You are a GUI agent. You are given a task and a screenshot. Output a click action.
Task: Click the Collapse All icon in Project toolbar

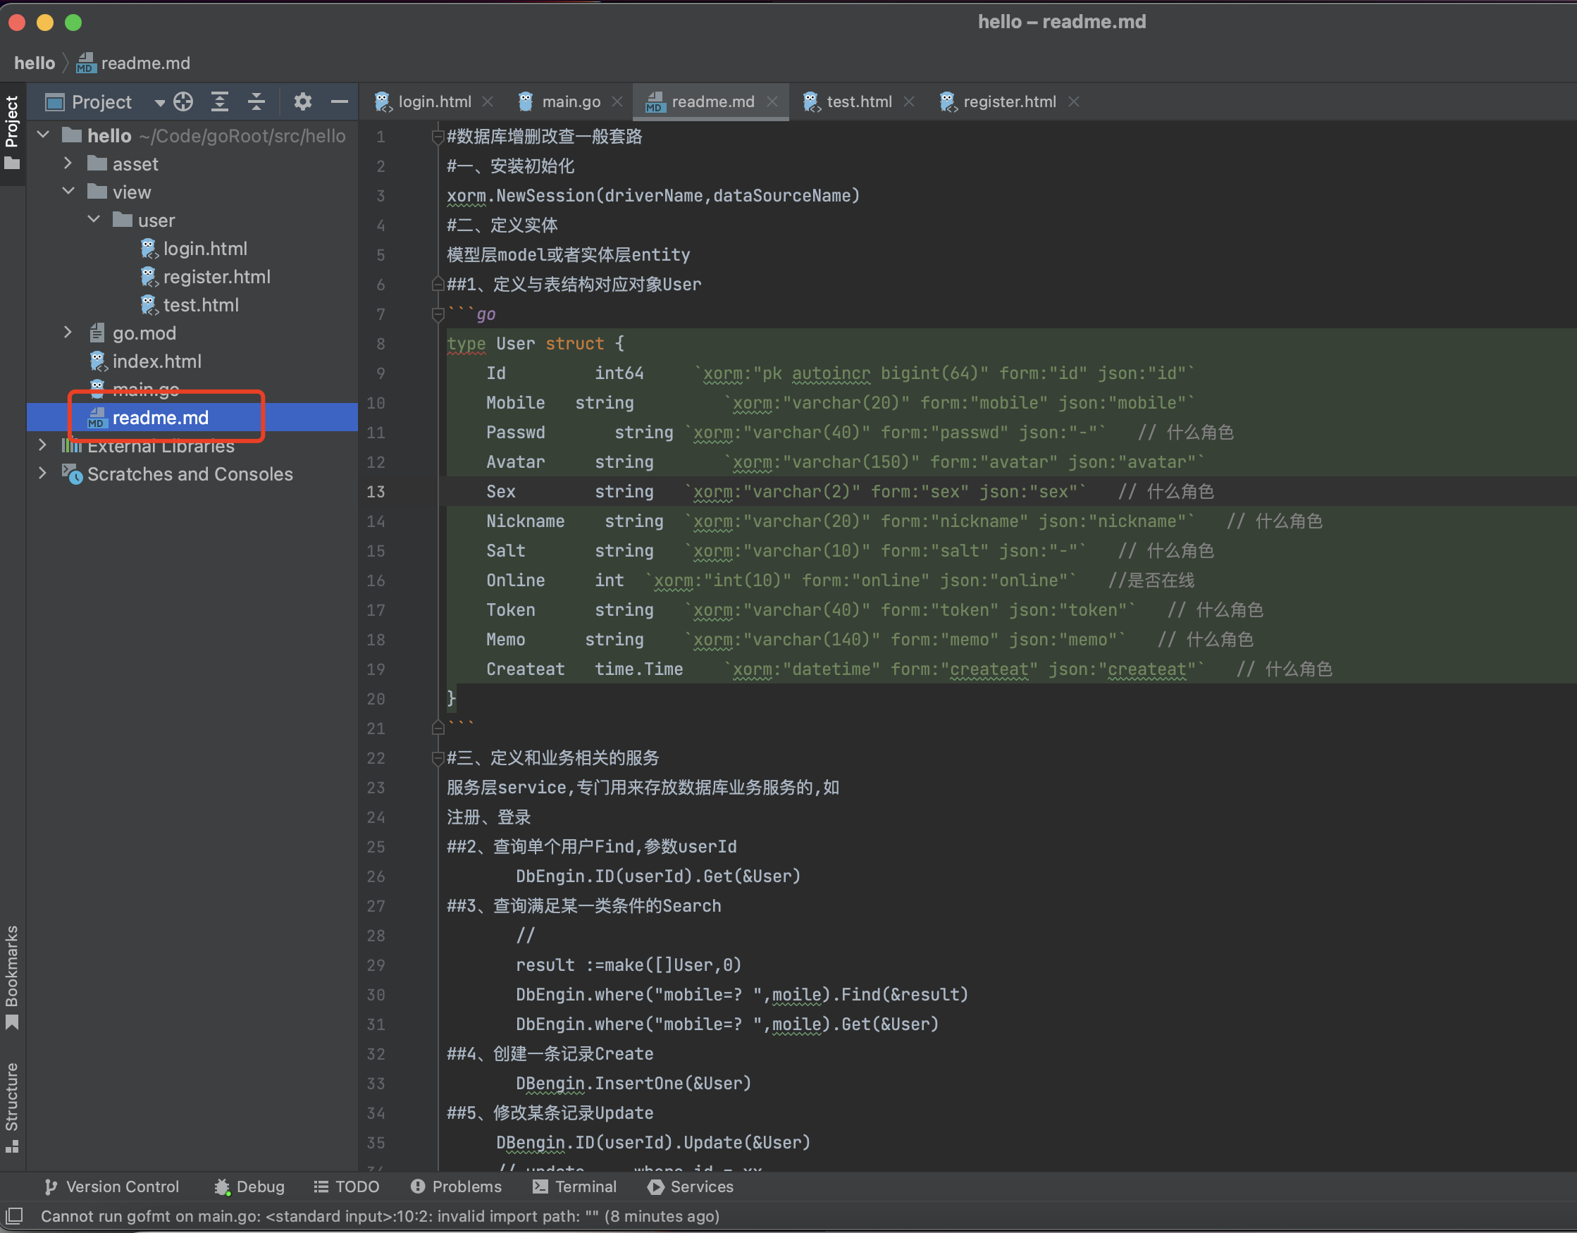coord(256,101)
